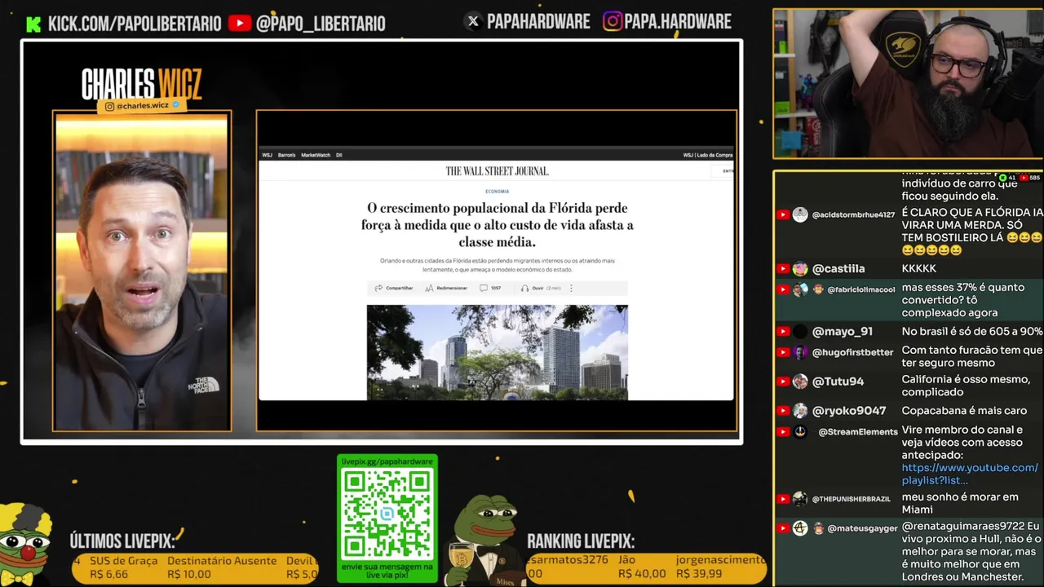Click the streamer webcam feed
Screen dimensions: 1044x587
point(908,84)
